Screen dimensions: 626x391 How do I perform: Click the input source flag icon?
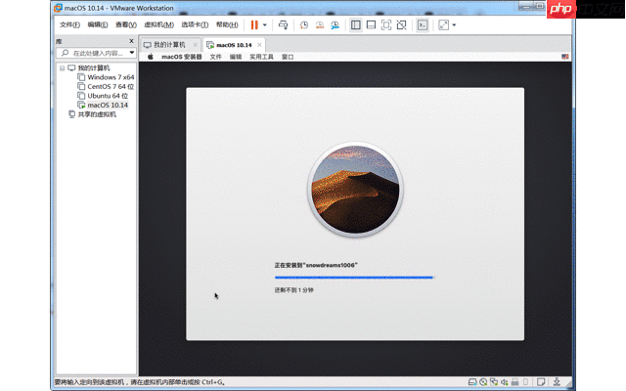565,57
